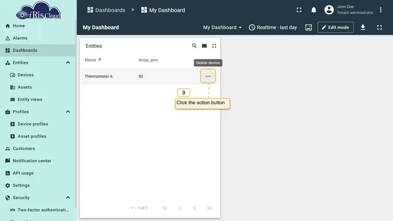Open the dashboard image selector icon

click(309, 28)
